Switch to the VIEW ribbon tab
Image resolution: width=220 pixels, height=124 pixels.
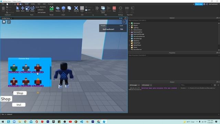tap(44, 4)
